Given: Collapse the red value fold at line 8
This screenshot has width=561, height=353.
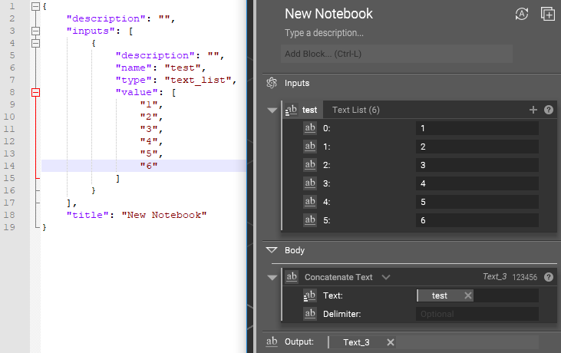Looking at the screenshot, I should coord(35,93).
